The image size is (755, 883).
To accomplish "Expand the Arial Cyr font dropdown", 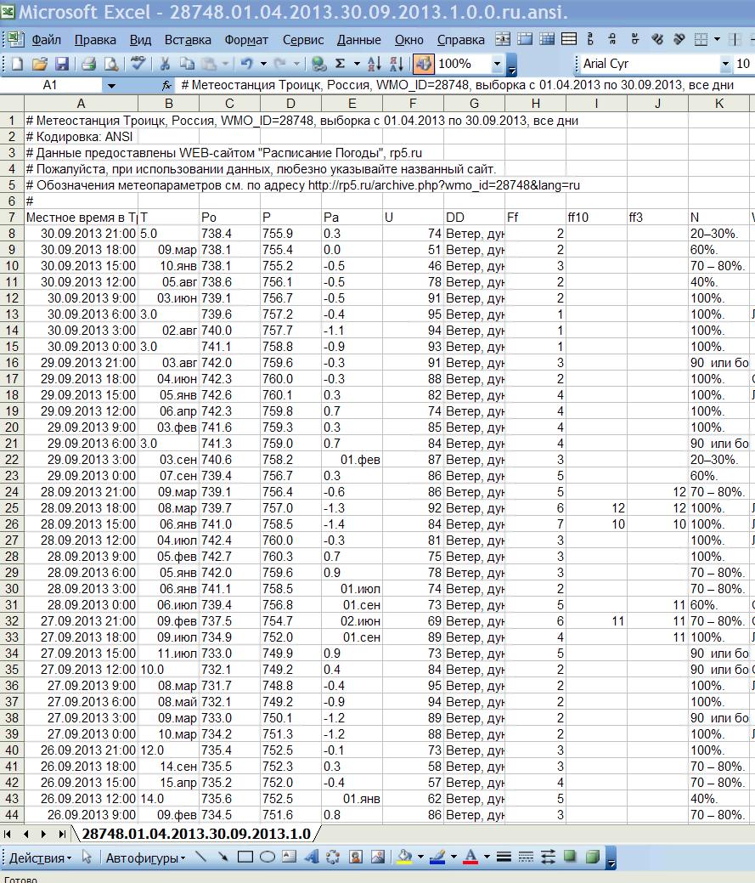I will (724, 64).
